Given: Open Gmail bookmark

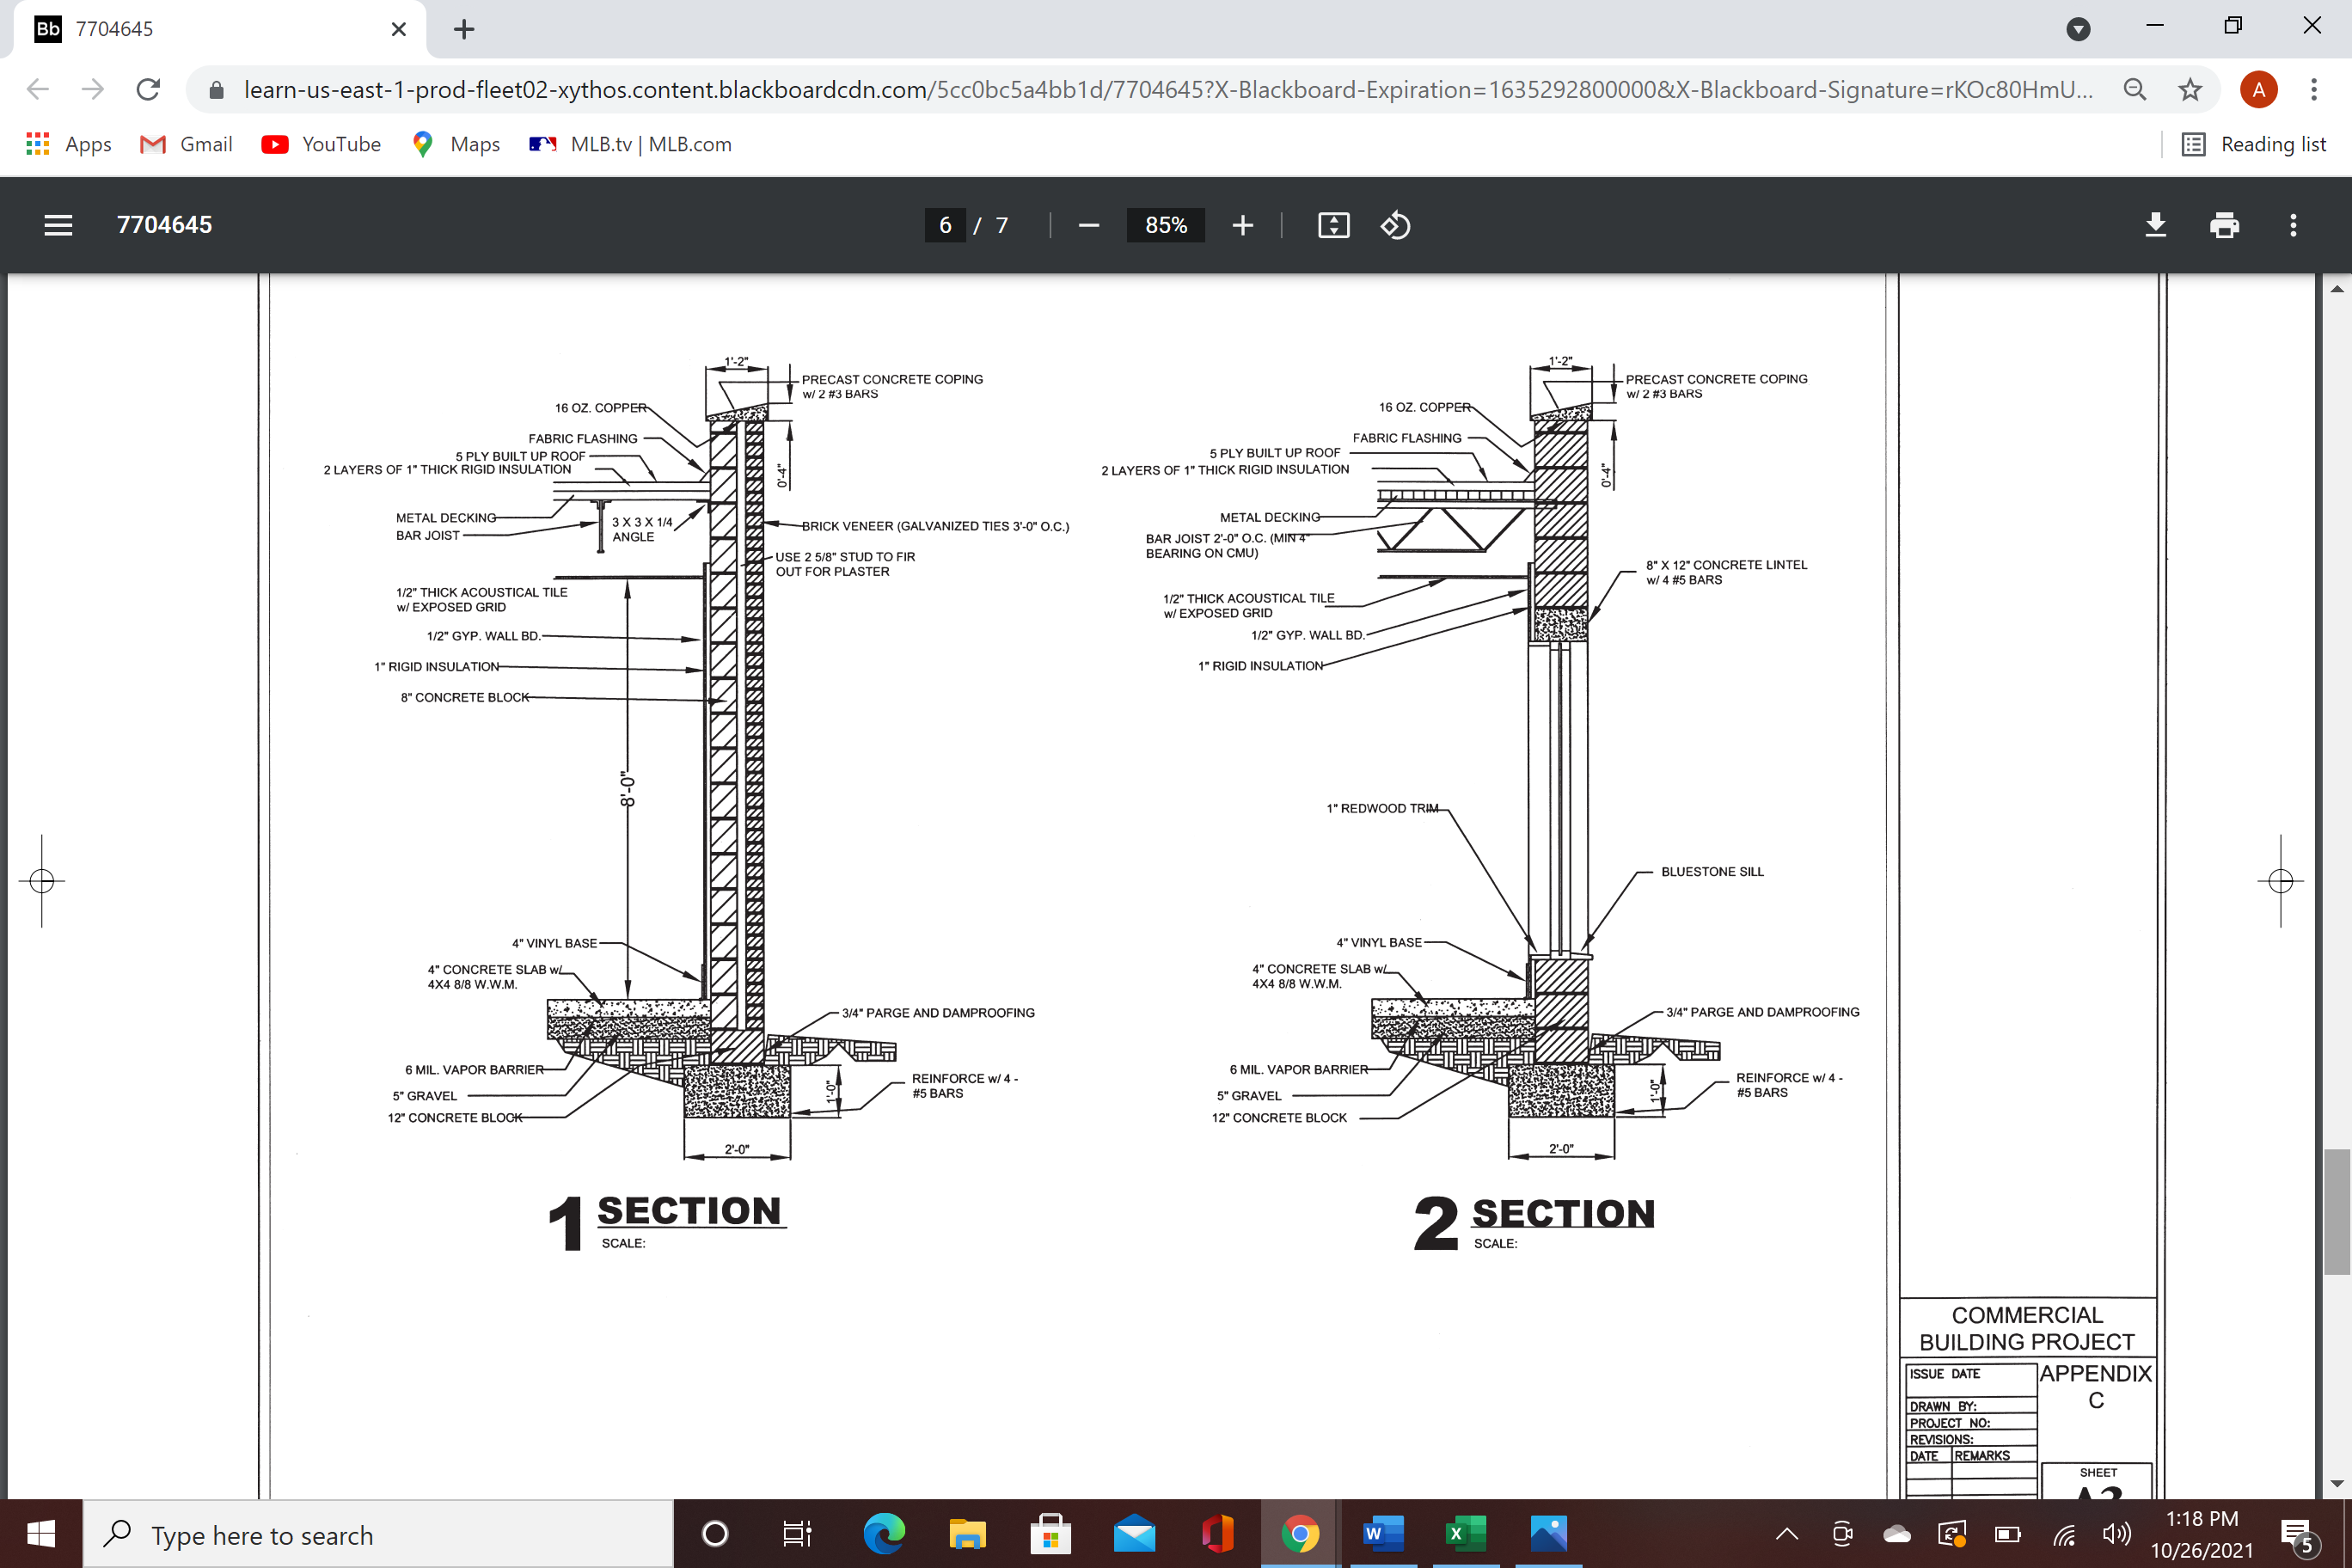Looking at the screenshot, I should coord(186,144).
